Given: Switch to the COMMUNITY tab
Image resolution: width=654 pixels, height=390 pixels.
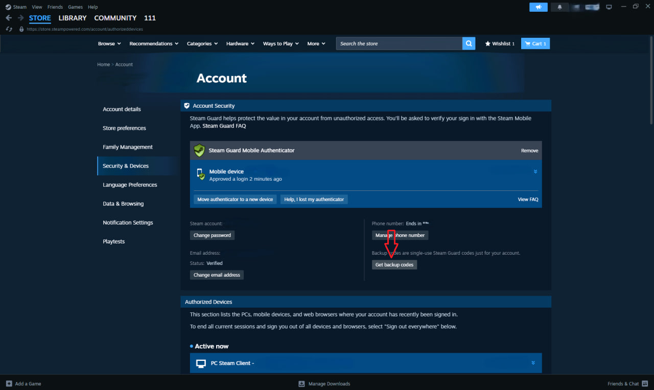Looking at the screenshot, I should [x=115, y=18].
